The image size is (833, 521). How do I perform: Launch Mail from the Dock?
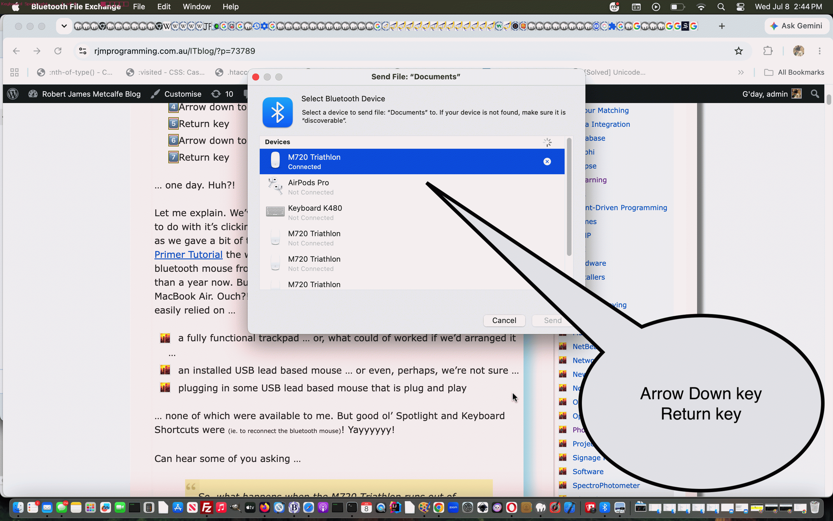click(x=47, y=508)
